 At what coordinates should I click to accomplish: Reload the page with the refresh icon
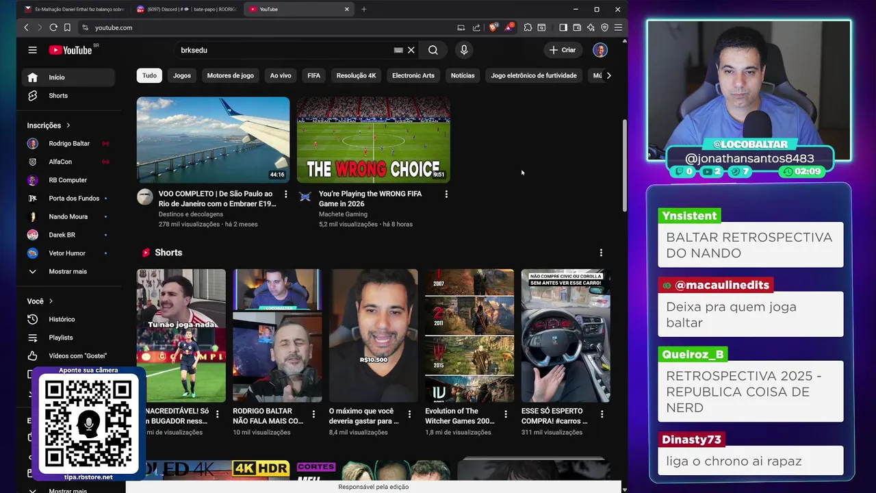pos(53,27)
